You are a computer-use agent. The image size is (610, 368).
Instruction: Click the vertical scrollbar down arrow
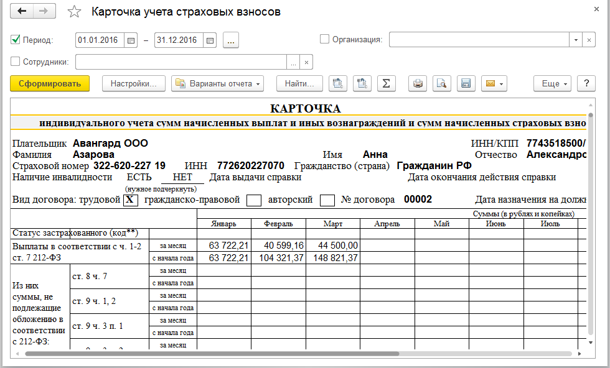[591, 343]
